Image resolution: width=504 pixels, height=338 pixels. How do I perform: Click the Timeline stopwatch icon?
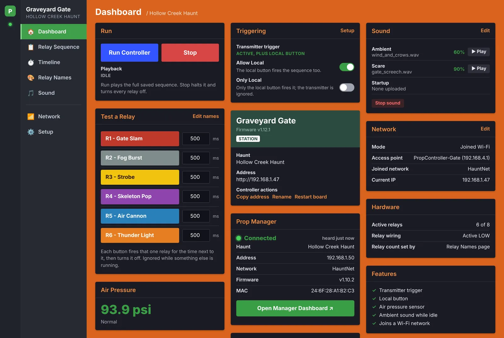pos(31,62)
